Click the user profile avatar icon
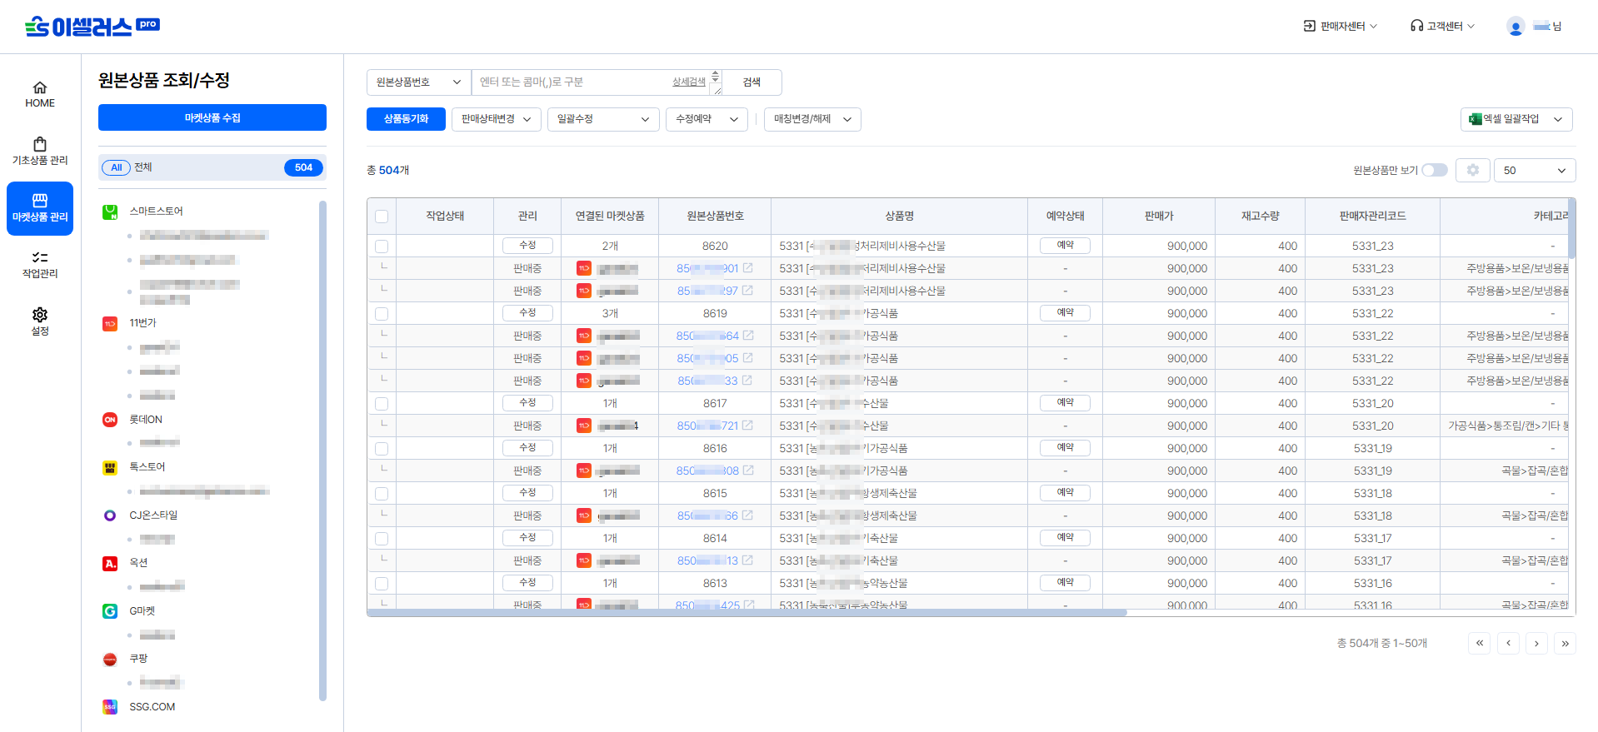1598x732 pixels. coord(1516,27)
